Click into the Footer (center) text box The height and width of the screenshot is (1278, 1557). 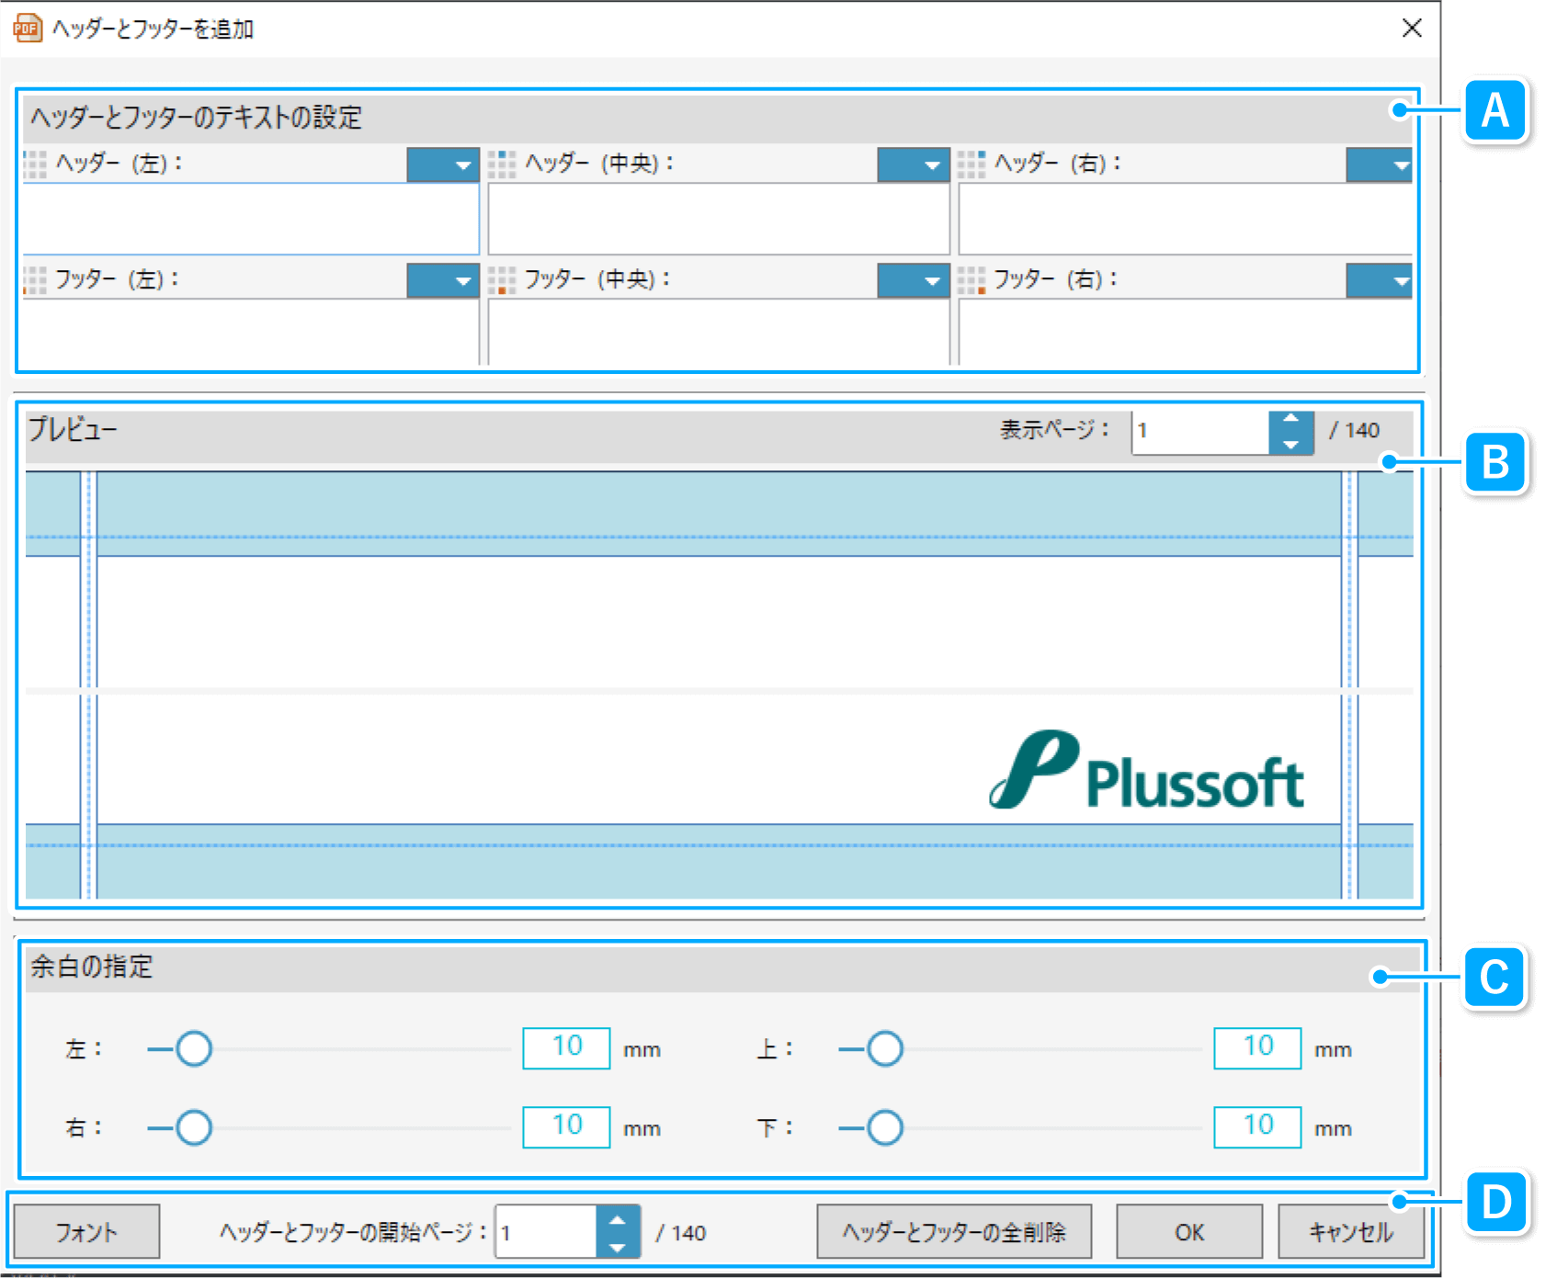click(x=719, y=332)
